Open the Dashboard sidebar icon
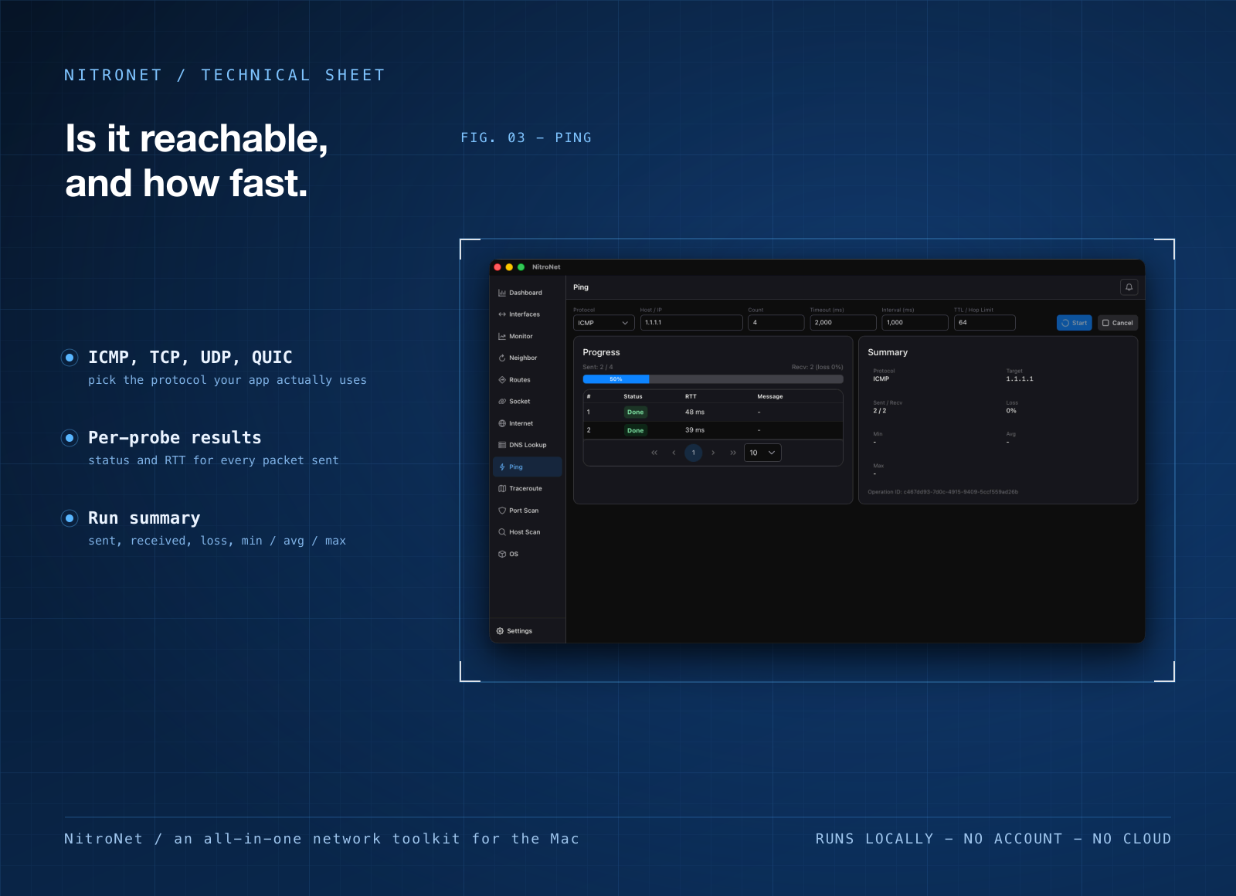 [502, 293]
